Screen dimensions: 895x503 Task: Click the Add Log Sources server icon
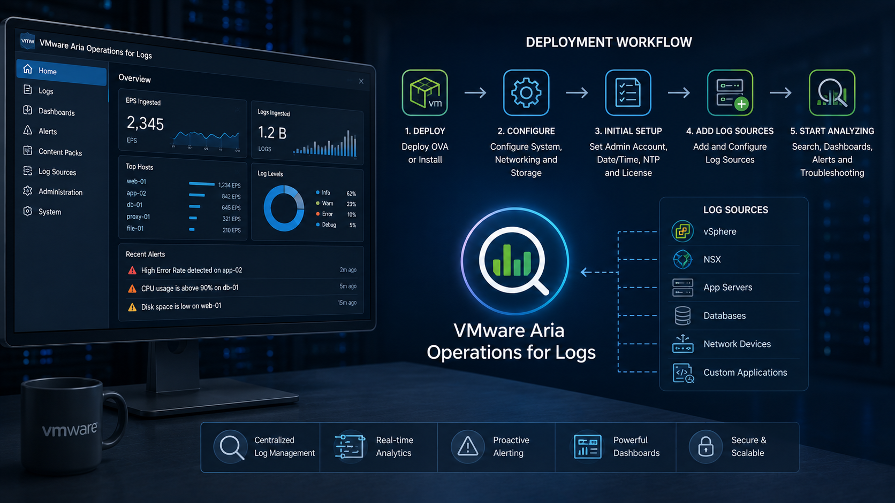[x=730, y=93]
